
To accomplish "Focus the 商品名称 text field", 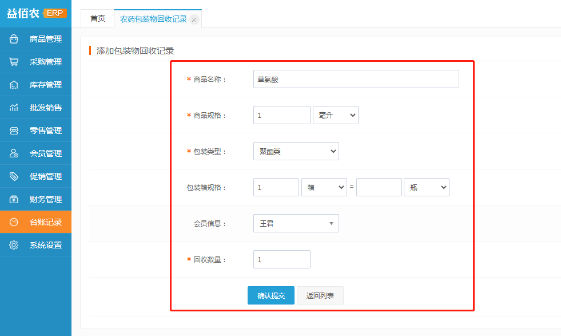I will tap(356, 79).
